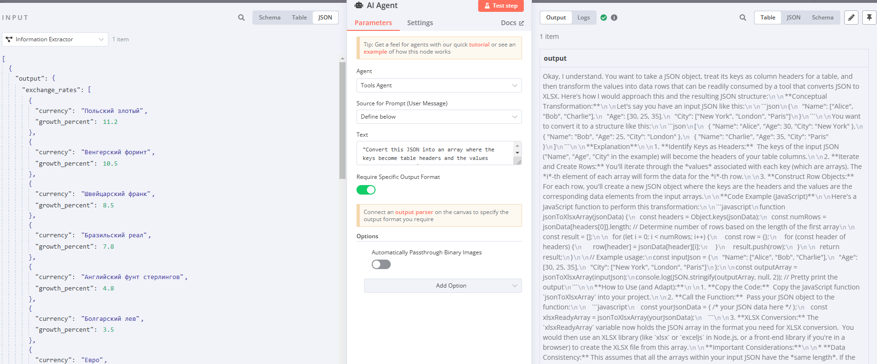The width and height of the screenshot is (877, 364).
Task: Click the "Бразильский реал" currency value
Action: (116, 235)
